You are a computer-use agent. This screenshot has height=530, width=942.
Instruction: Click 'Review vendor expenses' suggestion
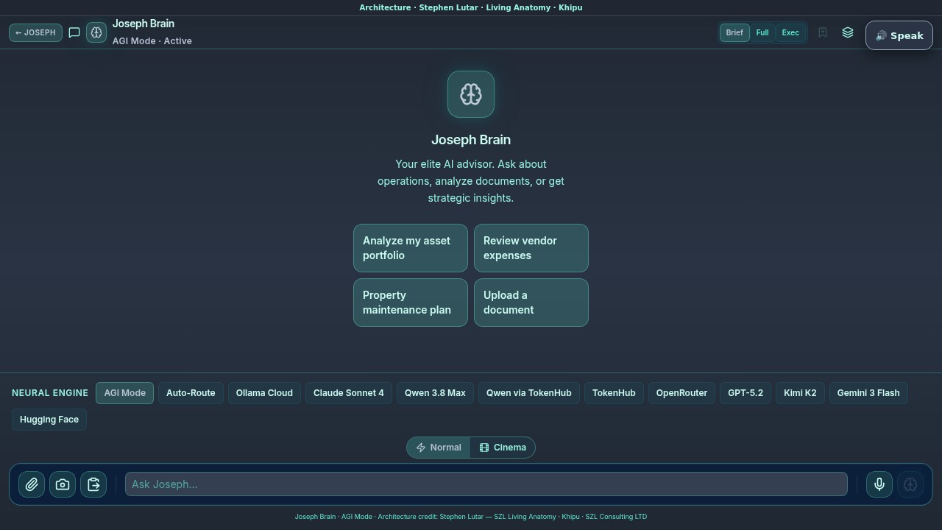[x=531, y=248]
